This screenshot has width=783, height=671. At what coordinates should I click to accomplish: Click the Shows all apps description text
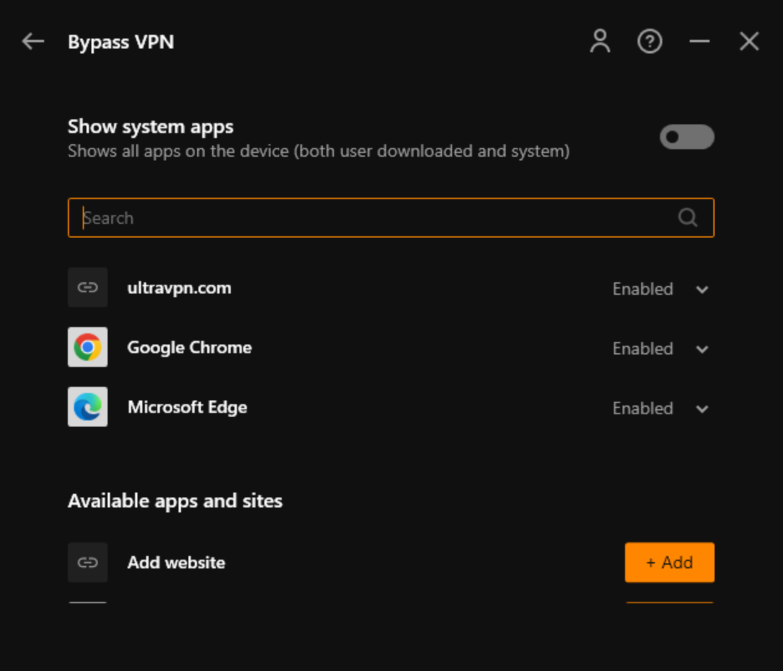click(x=318, y=151)
